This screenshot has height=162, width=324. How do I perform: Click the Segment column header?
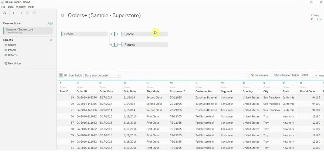(226, 91)
